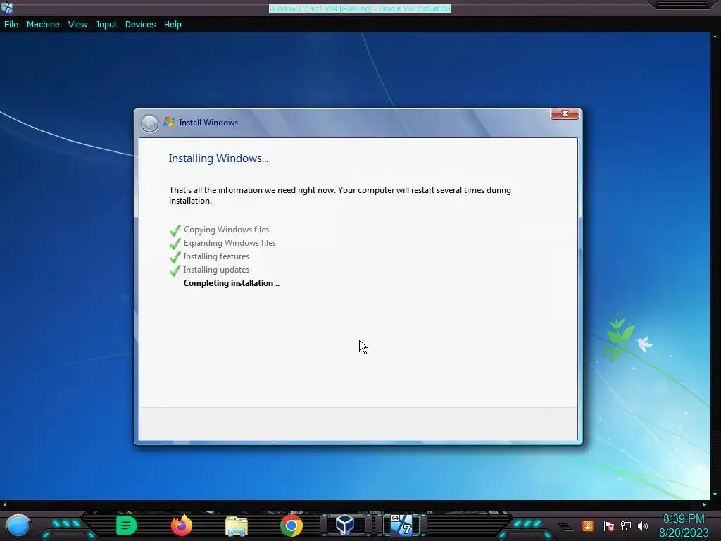
Task: Show hidden tray icons arrow
Action: [565, 527]
